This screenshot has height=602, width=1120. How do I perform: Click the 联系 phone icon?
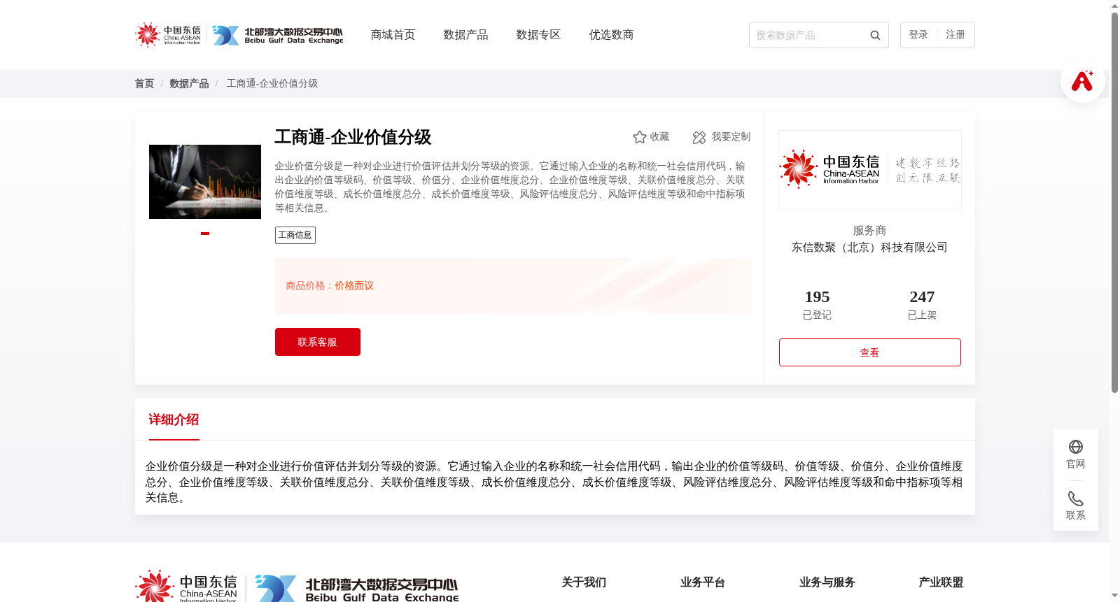pos(1076,499)
